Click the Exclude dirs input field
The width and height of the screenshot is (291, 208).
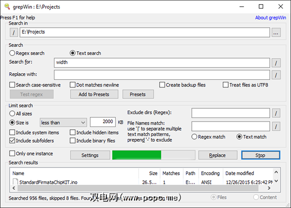click(x=231, y=113)
